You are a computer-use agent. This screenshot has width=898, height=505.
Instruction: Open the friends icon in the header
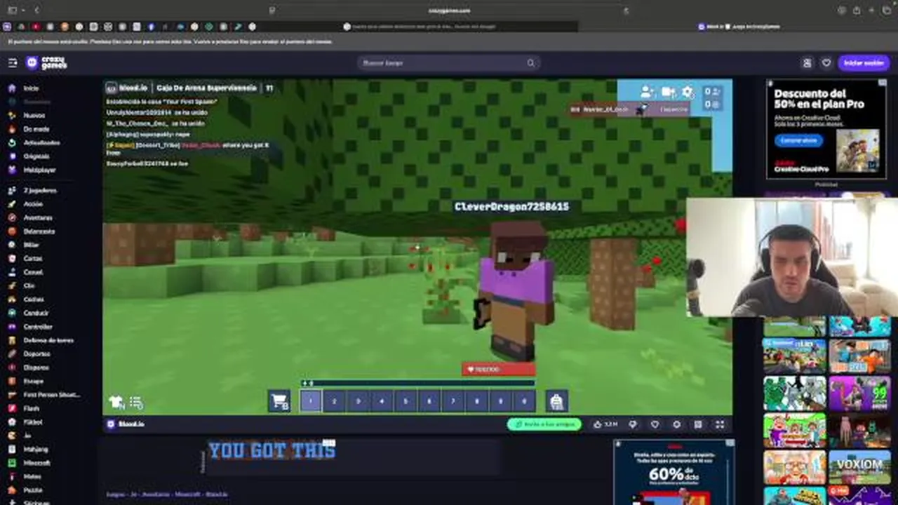pyautogui.click(x=807, y=63)
